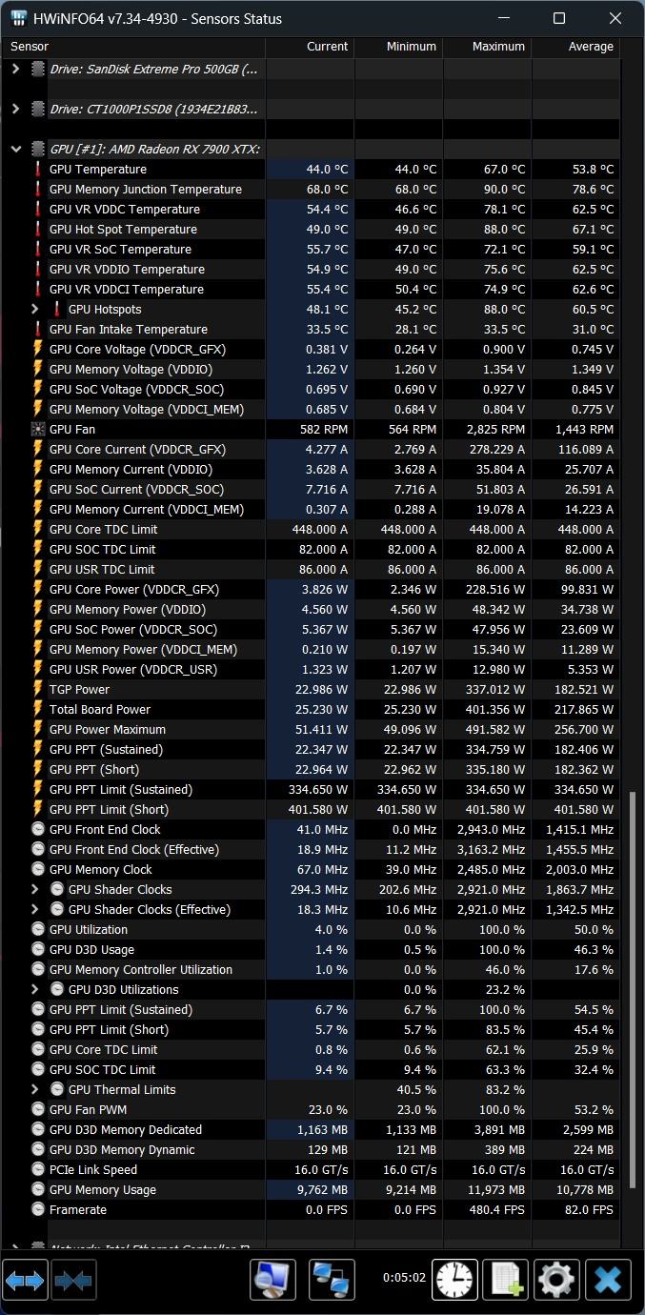Maximize the HWiNFO64 Sensors Status window
The width and height of the screenshot is (645, 1315).
coord(559,19)
